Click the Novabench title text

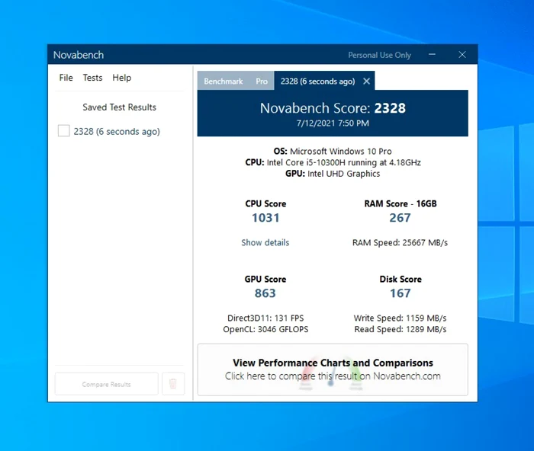[x=79, y=55]
